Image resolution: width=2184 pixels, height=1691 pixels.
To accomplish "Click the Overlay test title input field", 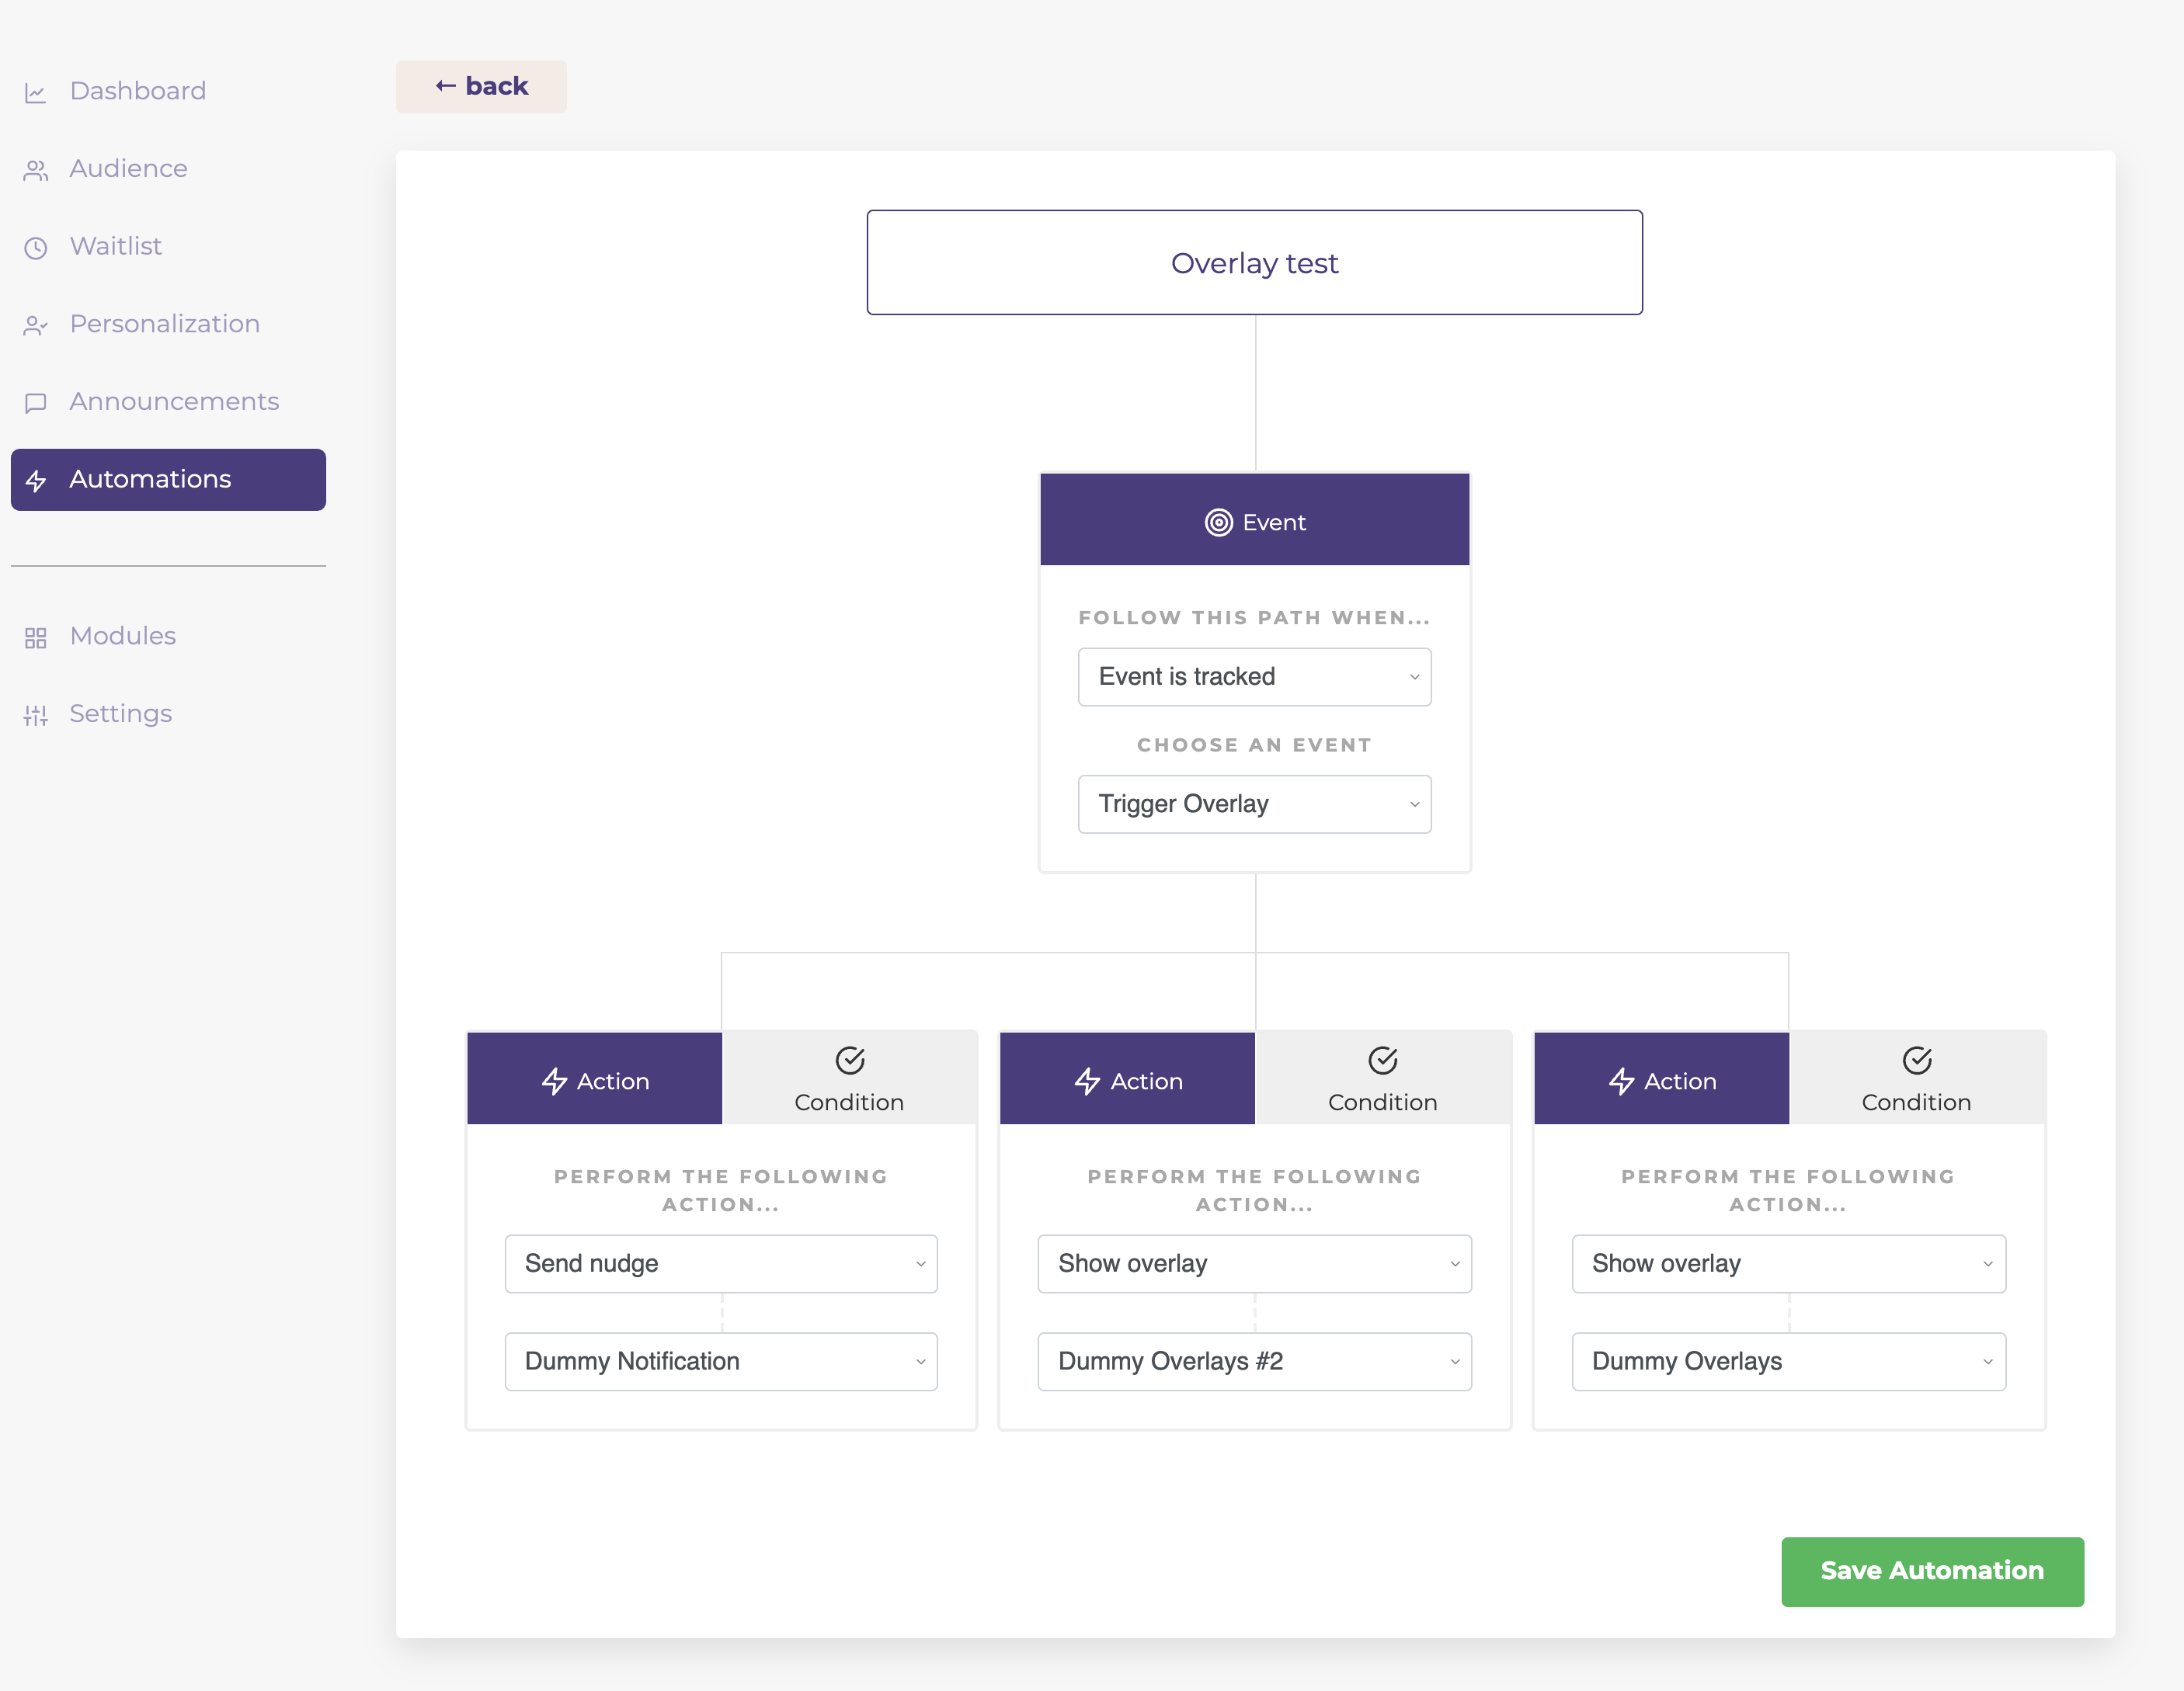I will coord(1255,262).
